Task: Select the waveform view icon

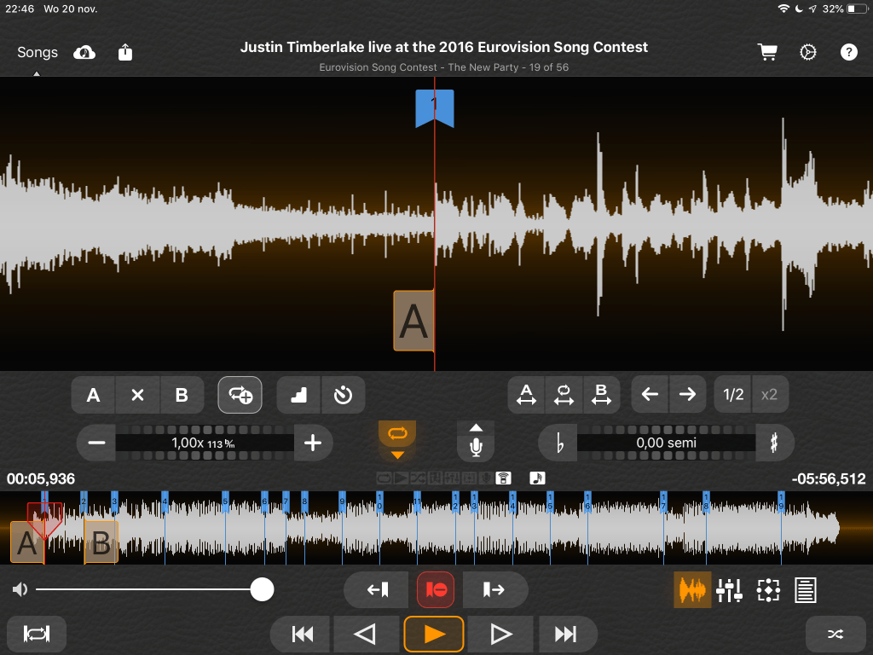Action: point(691,589)
